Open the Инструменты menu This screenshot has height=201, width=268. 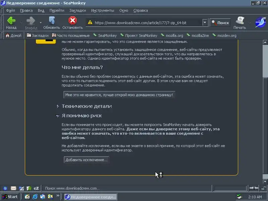[x=103, y=10]
